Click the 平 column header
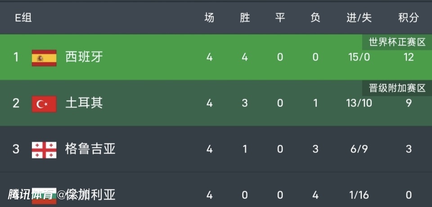Image resolution: width=432 pixels, height=207 pixels. click(280, 18)
